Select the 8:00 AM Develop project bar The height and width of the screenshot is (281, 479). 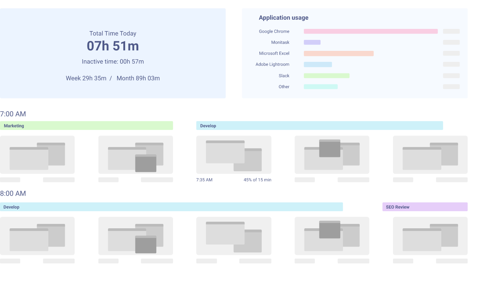point(171,207)
